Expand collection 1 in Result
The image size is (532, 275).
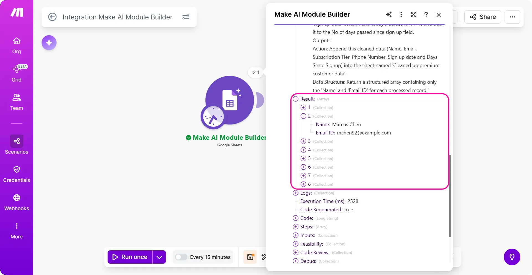[x=303, y=108]
